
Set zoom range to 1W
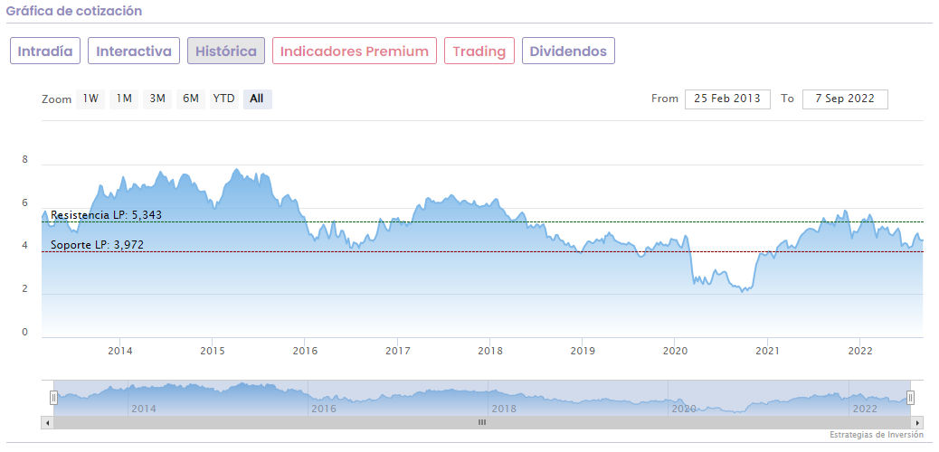pos(91,99)
